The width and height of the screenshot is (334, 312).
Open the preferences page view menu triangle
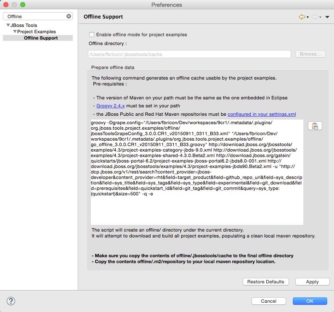coord(327,17)
